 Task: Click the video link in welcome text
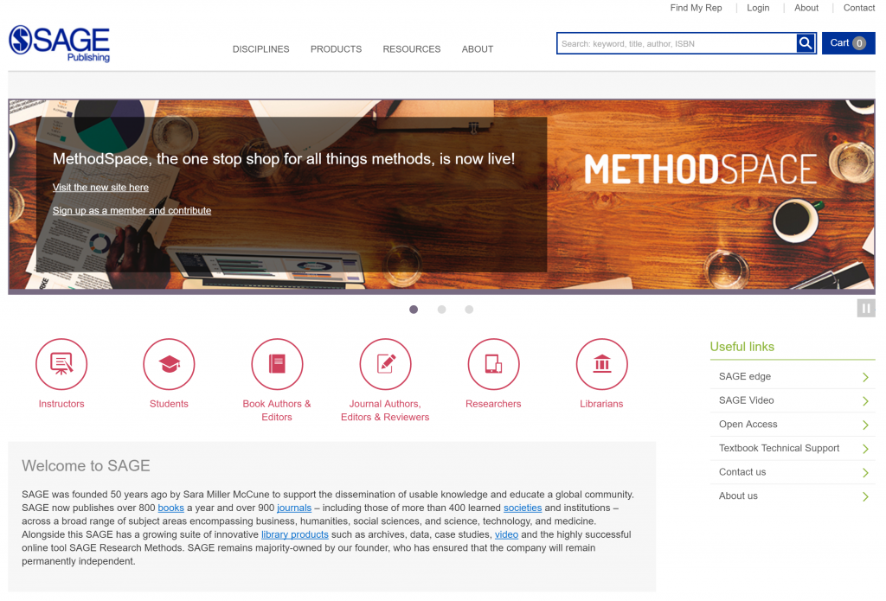(506, 534)
